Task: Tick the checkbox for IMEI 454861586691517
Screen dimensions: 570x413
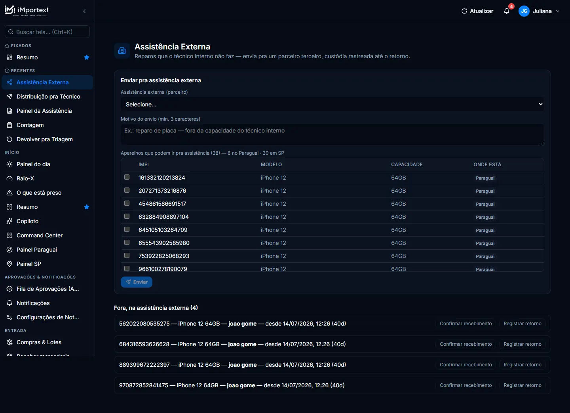Action: tap(127, 203)
